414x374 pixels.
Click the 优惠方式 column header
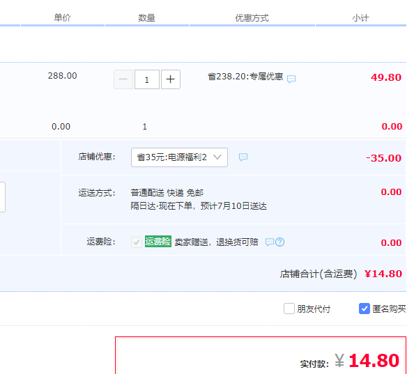tap(252, 17)
